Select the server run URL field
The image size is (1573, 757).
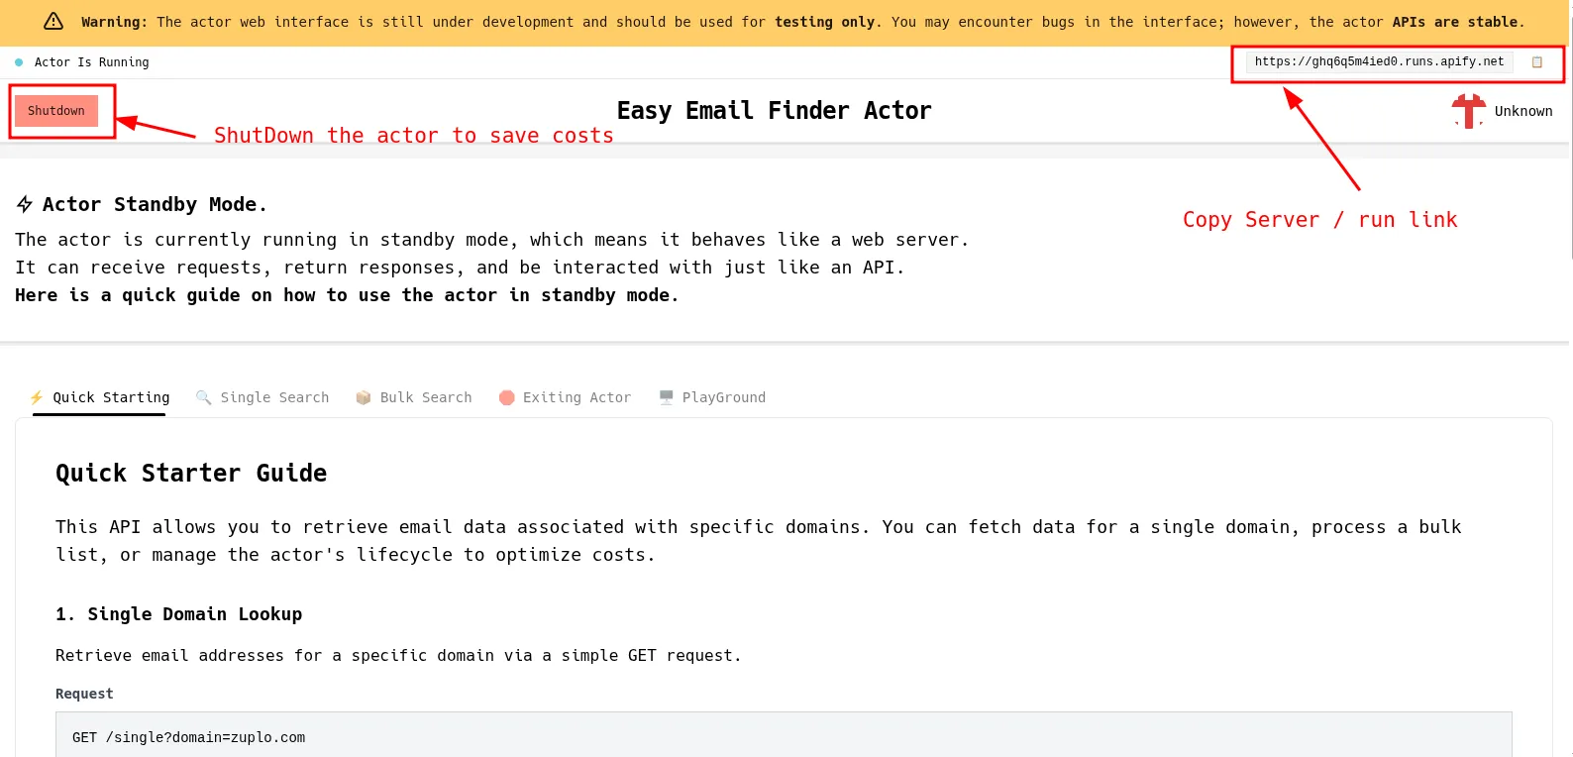click(1379, 61)
